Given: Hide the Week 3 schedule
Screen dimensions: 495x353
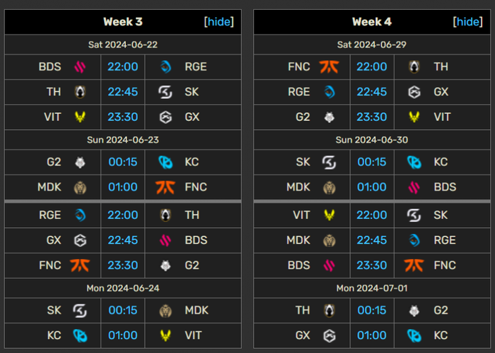Looking at the screenshot, I should (x=219, y=22).
